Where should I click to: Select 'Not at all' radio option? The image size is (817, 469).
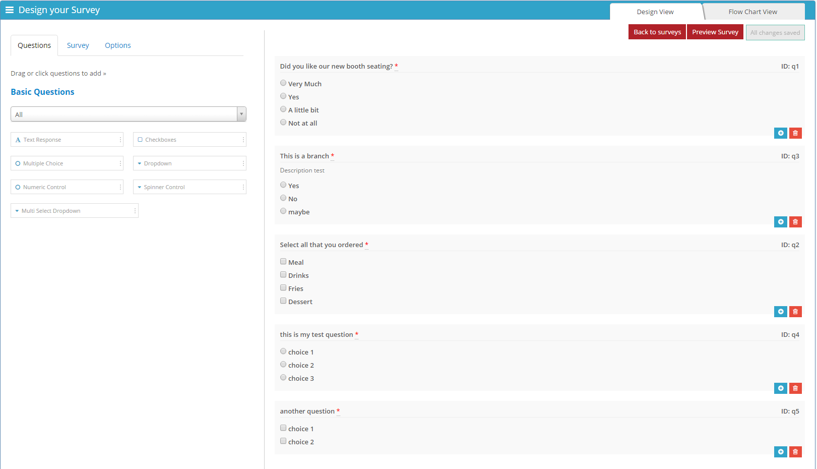283,123
